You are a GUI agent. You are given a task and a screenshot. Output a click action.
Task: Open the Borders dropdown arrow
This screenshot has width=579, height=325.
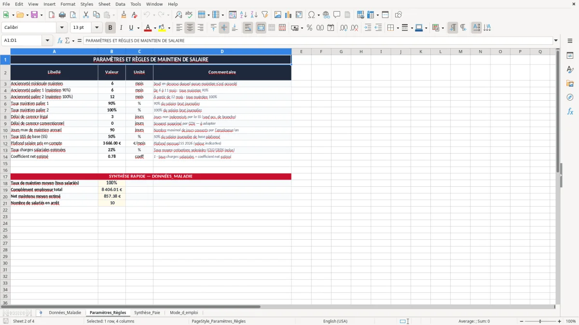coord(397,28)
